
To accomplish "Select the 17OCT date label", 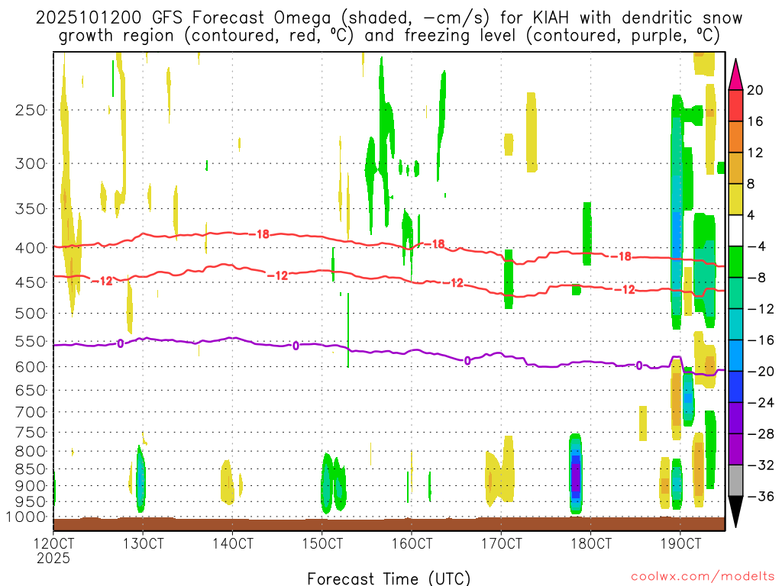I will click(501, 543).
